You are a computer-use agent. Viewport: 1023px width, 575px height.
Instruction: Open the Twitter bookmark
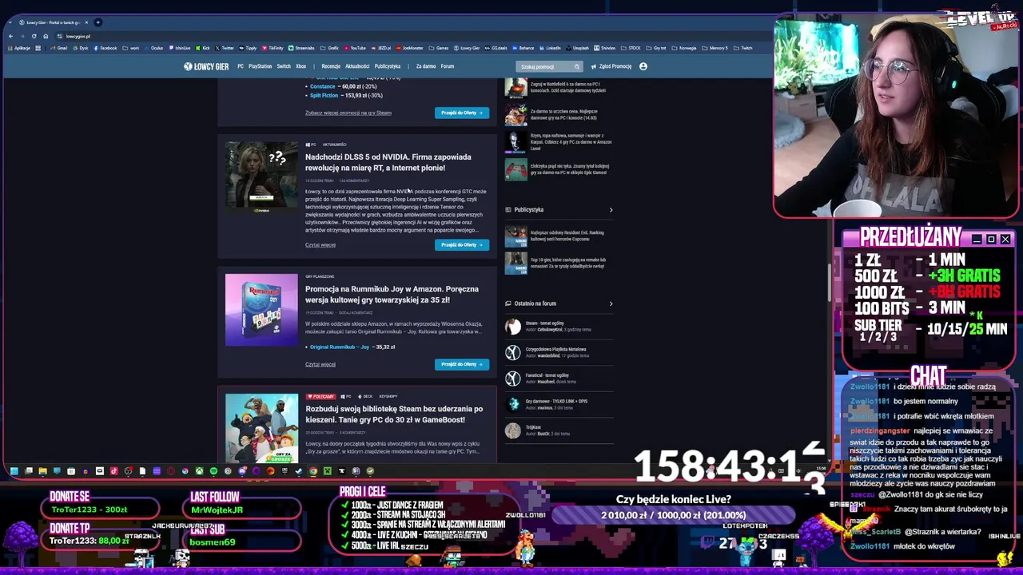tap(225, 48)
